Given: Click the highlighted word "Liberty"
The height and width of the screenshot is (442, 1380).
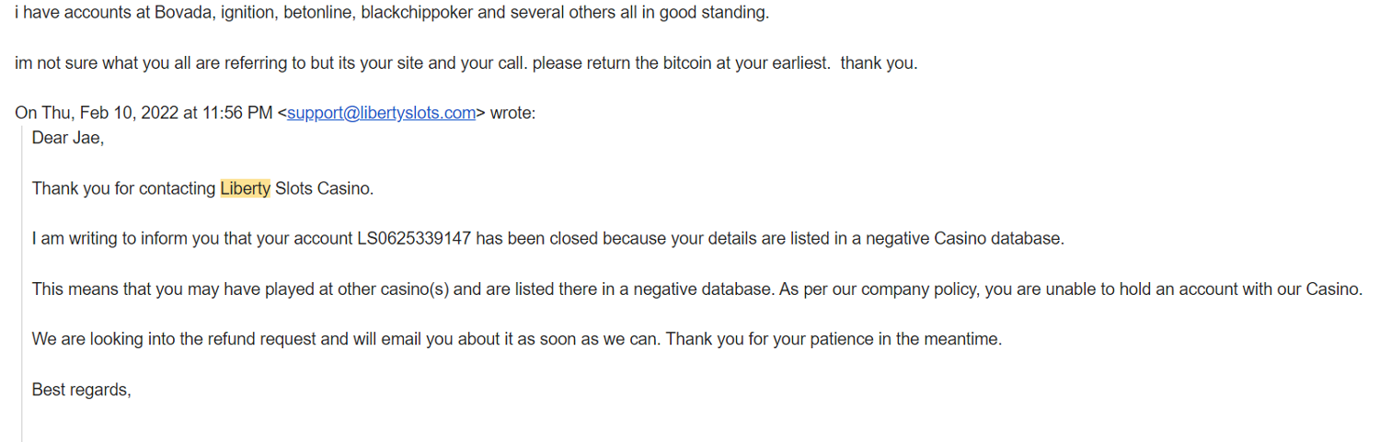Looking at the screenshot, I should (245, 188).
